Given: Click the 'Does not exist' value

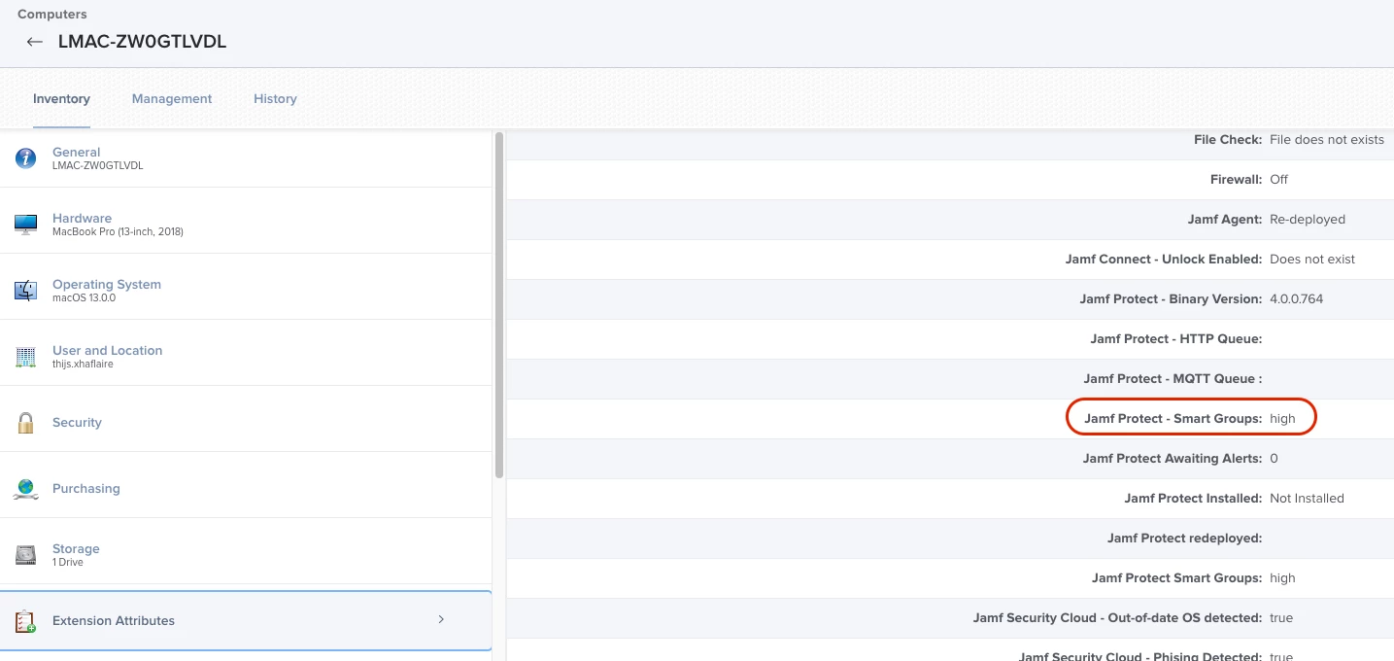Looking at the screenshot, I should tap(1312, 260).
